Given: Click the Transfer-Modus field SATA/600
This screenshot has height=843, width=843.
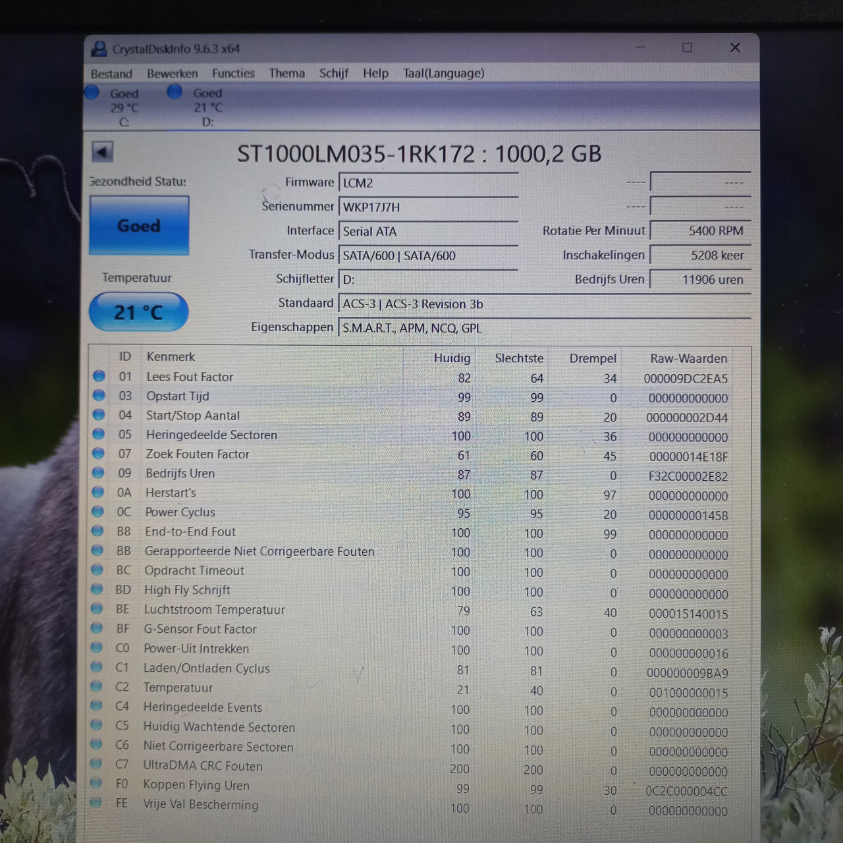Looking at the screenshot, I should [x=428, y=256].
